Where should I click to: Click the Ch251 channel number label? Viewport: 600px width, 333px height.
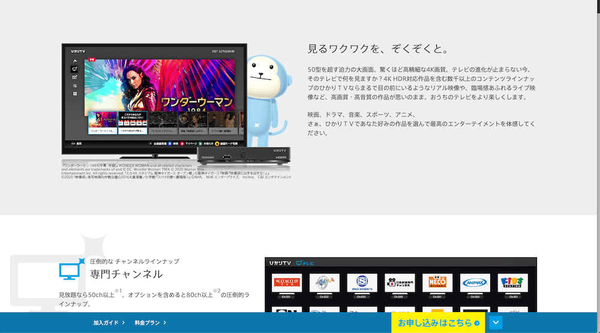point(286,296)
